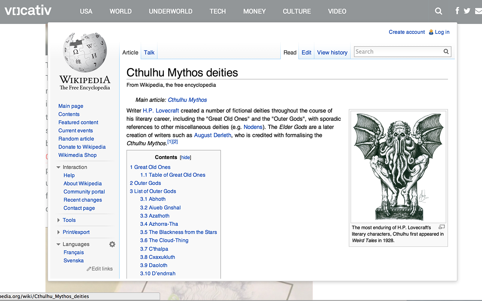Open the WORLD section in Vocativ navigation
The width and height of the screenshot is (482, 301).
coord(120,11)
